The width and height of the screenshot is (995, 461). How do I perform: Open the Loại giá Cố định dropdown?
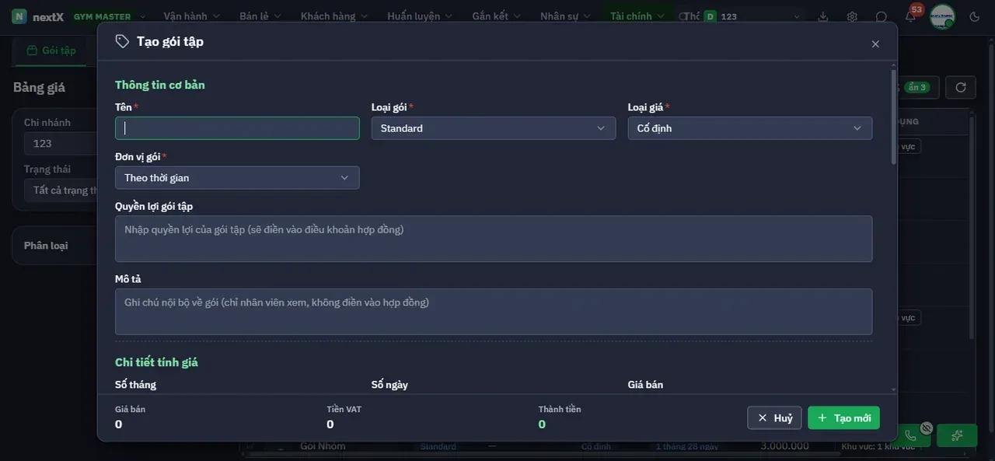[x=750, y=128]
